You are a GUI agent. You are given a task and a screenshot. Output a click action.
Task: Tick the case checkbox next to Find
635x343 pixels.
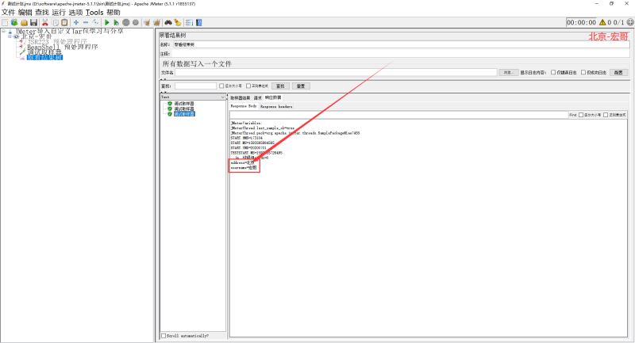581,115
